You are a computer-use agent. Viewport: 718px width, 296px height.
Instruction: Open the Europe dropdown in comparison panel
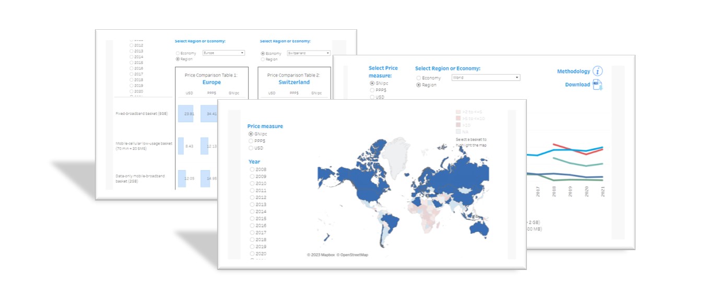(x=223, y=53)
